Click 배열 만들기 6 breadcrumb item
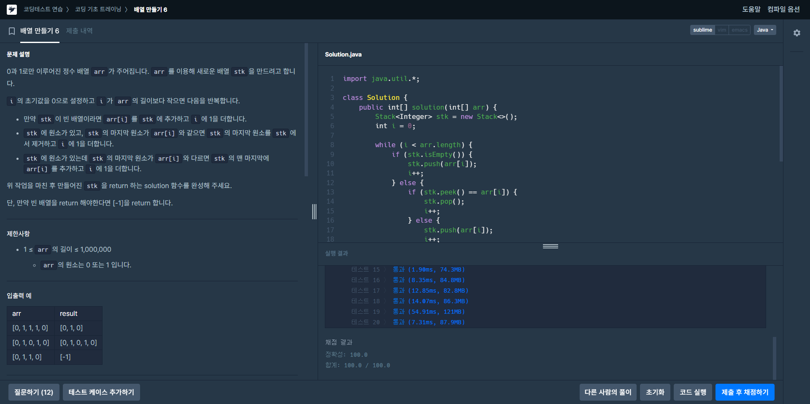Viewport: 810px width, 404px height. click(151, 9)
